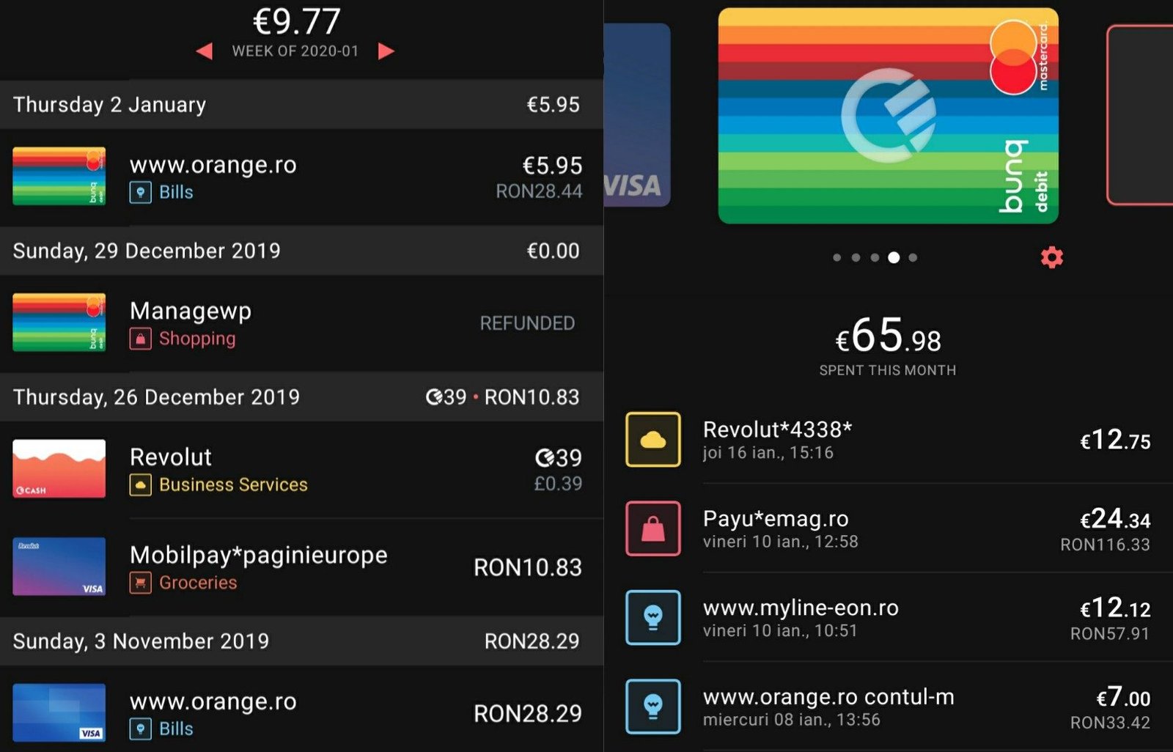Tap the Thursday 2 January date header
1173x752 pixels.
pyautogui.click(x=301, y=105)
